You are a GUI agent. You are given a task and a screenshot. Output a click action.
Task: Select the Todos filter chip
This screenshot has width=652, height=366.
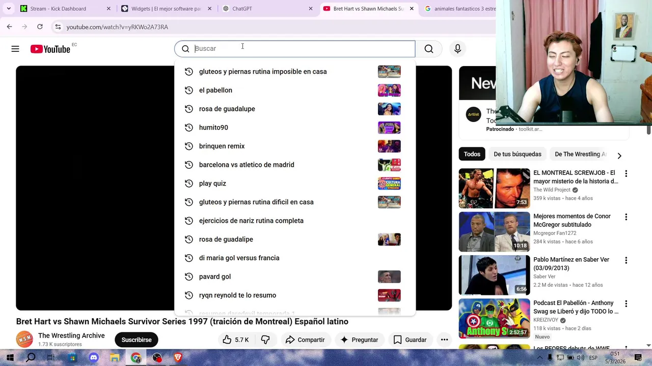coord(472,154)
